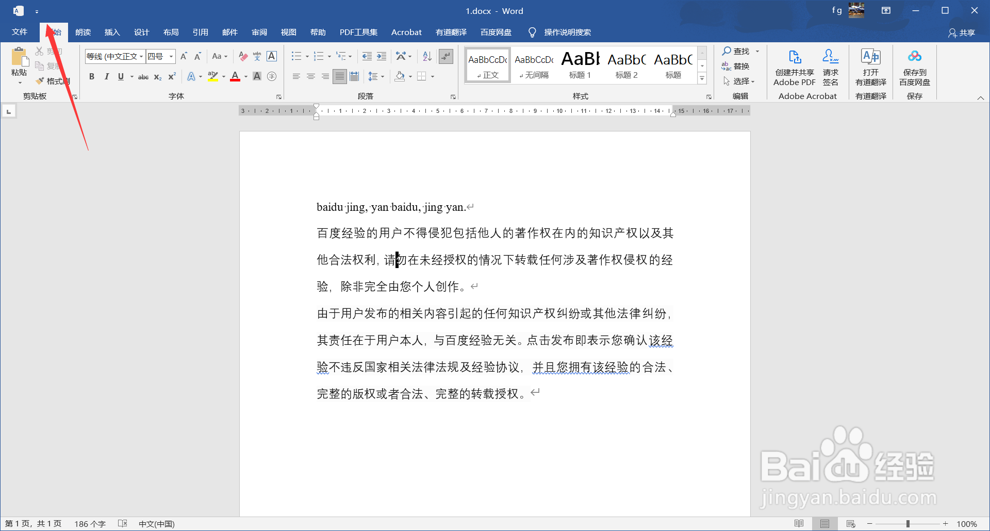Screen dimensions: 990x531
Task: Apply yellow text highlight color
Action: [213, 76]
